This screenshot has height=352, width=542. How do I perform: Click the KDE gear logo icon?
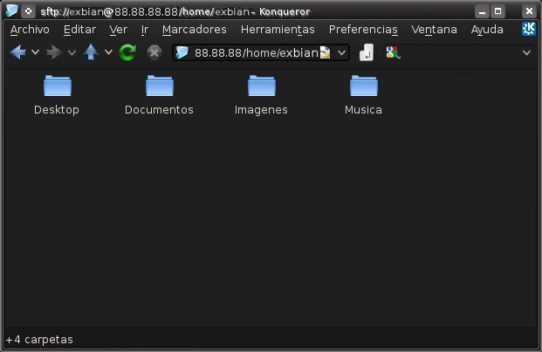click(x=529, y=29)
